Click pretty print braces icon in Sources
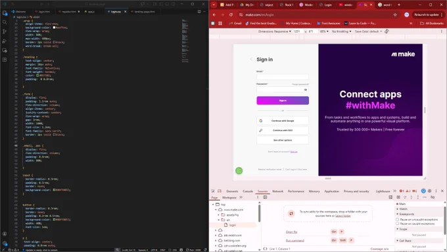Screen dimensions: 447x252 [x=265, y=249]
